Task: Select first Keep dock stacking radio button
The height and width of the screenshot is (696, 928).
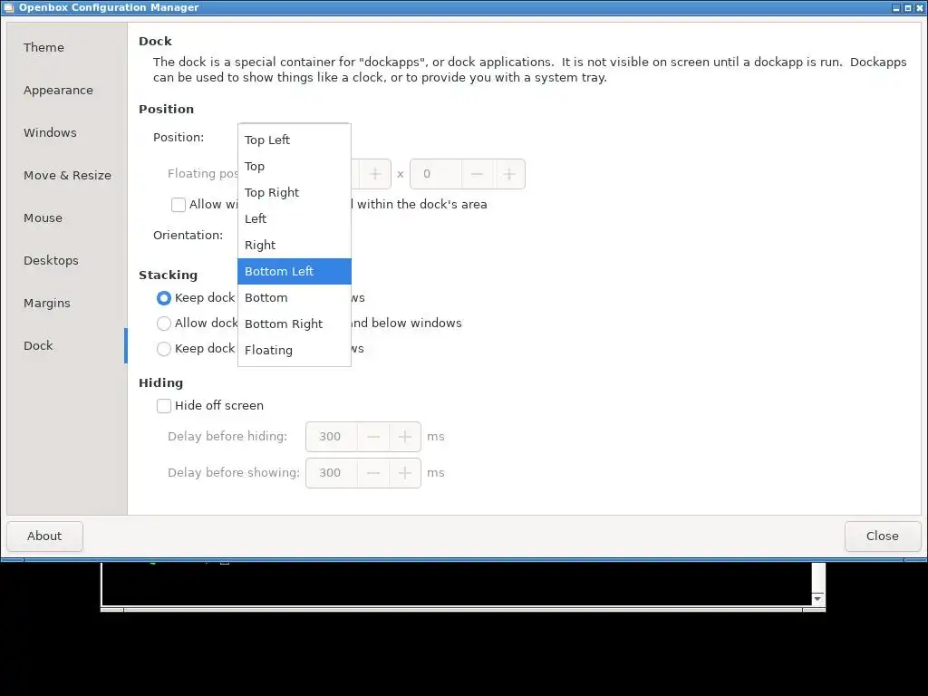Action: point(164,298)
